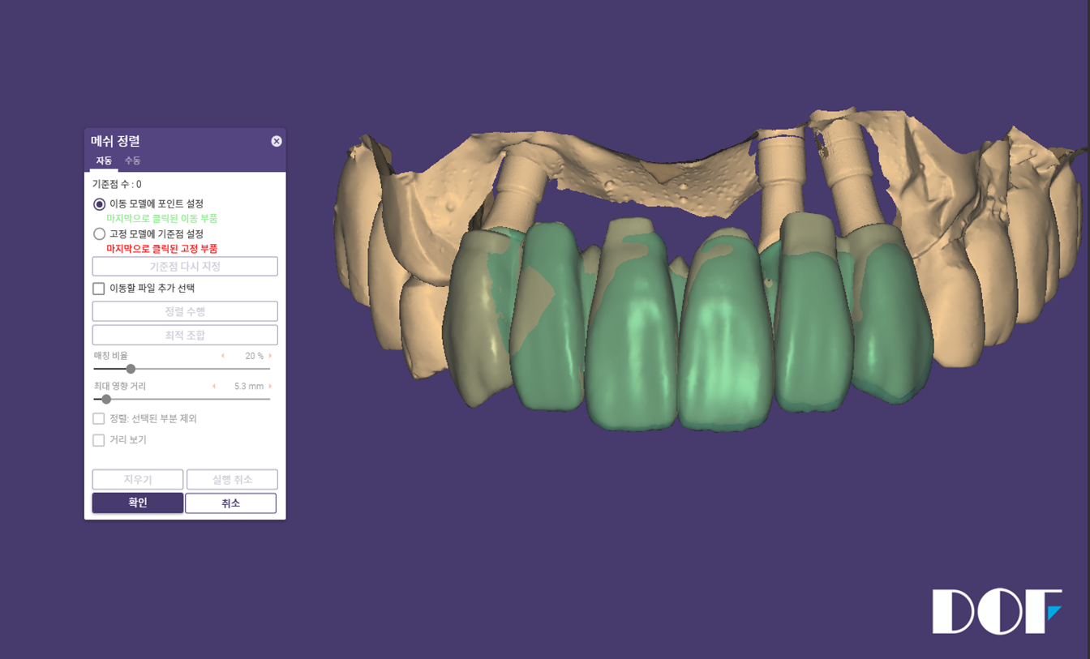Close the 메쉬 정렬 panel
The image size is (1090, 659).
point(277,141)
